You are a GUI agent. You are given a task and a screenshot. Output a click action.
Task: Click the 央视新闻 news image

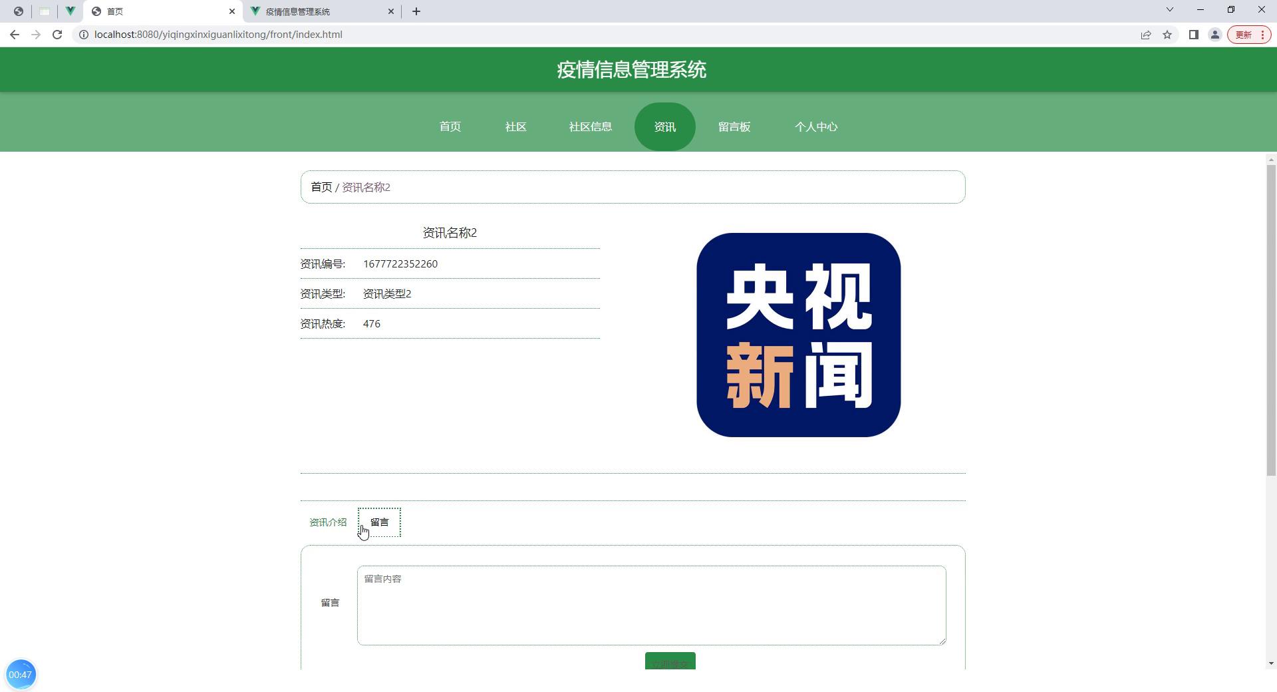click(799, 335)
